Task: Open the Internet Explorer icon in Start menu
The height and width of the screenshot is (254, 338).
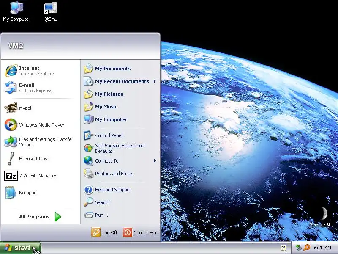Action: (x=11, y=71)
